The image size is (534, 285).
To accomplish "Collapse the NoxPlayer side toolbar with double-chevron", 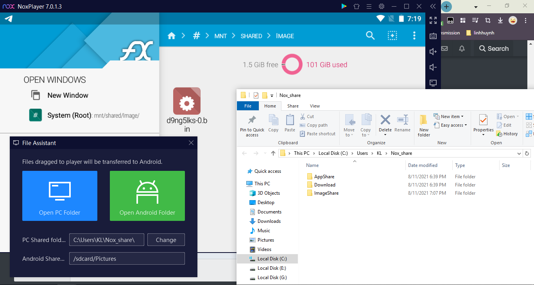I will coord(433,6).
